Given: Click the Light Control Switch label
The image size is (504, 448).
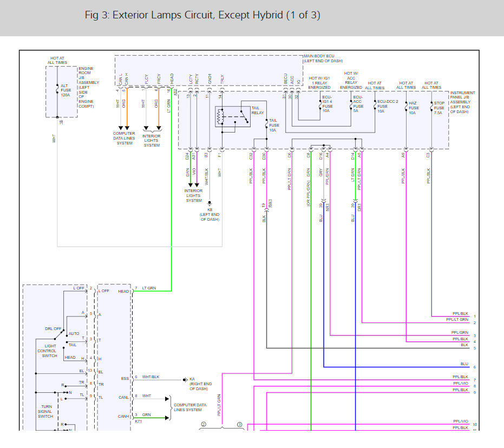Looking at the screenshot, I should click(50, 351).
